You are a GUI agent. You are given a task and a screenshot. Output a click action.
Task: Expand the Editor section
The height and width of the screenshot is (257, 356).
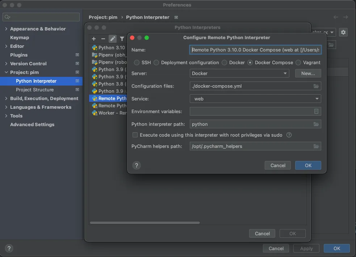(x=6, y=46)
